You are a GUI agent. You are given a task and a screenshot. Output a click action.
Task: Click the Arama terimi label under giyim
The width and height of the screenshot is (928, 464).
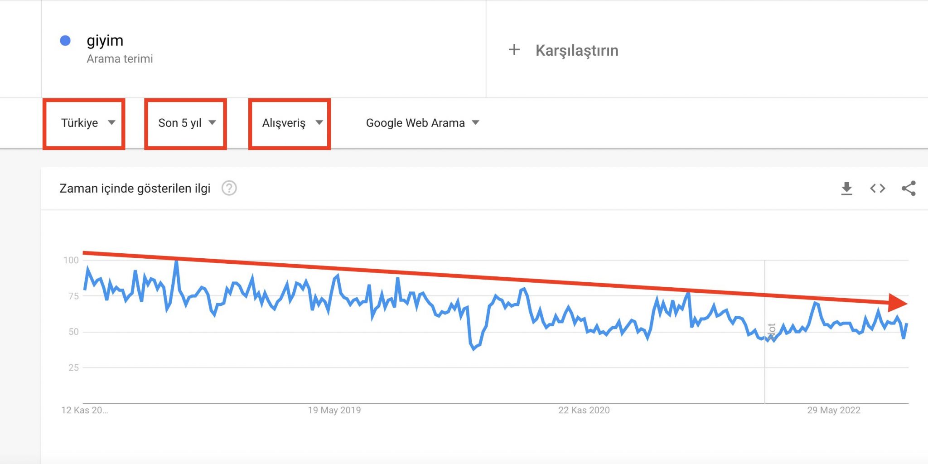point(120,58)
